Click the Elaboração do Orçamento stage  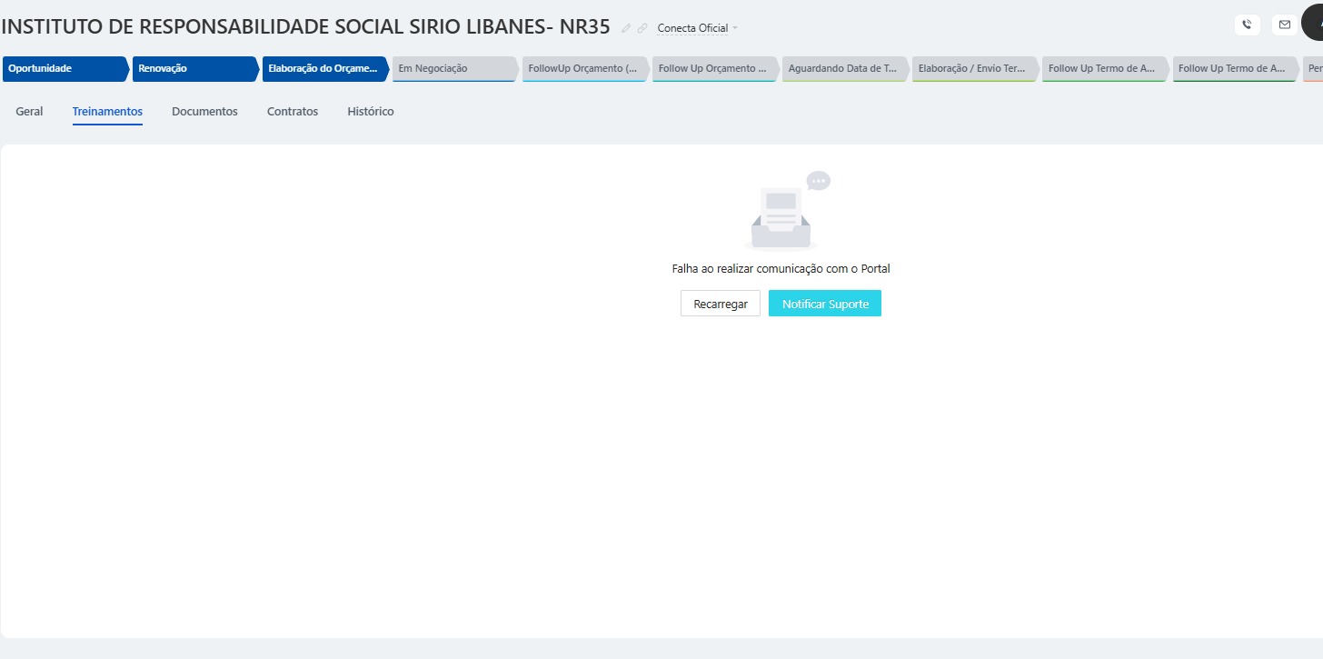[323, 69]
